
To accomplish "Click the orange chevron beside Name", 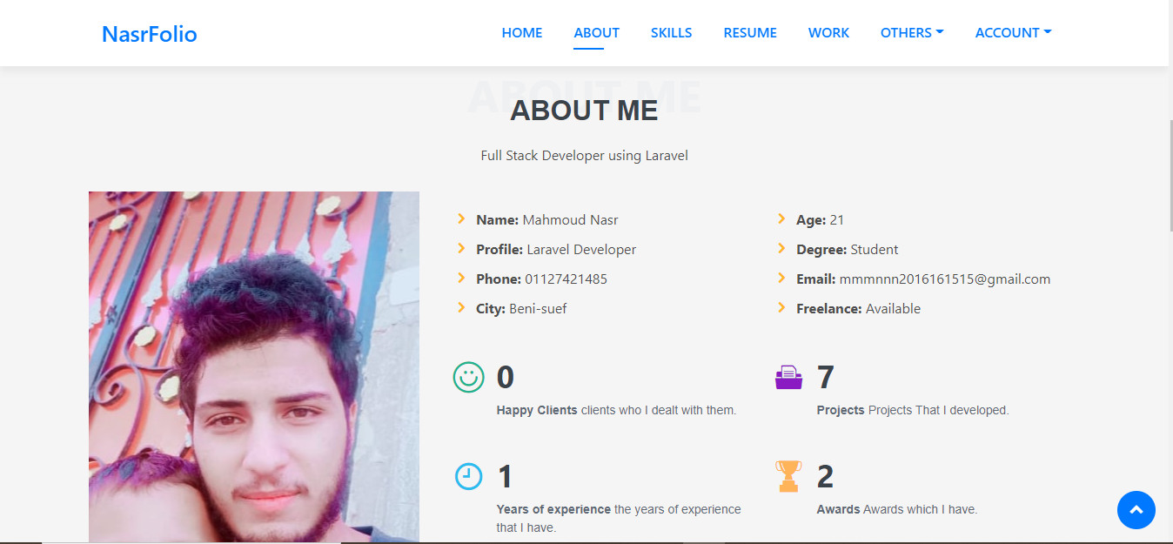I will coord(461,219).
